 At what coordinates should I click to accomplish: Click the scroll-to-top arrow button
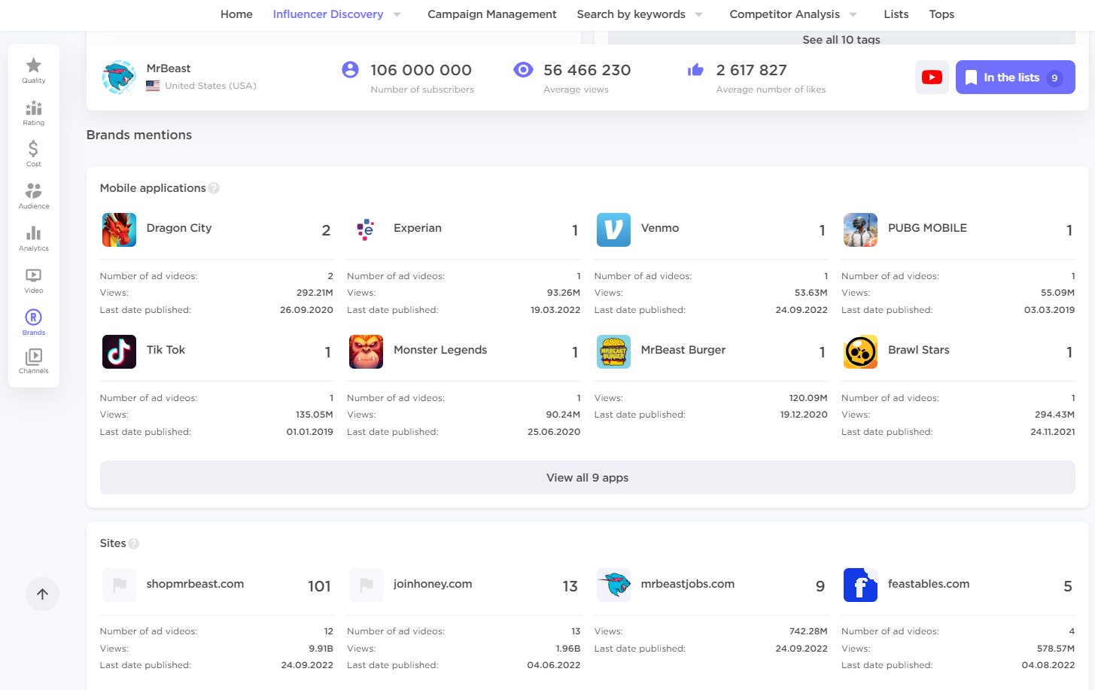[43, 594]
